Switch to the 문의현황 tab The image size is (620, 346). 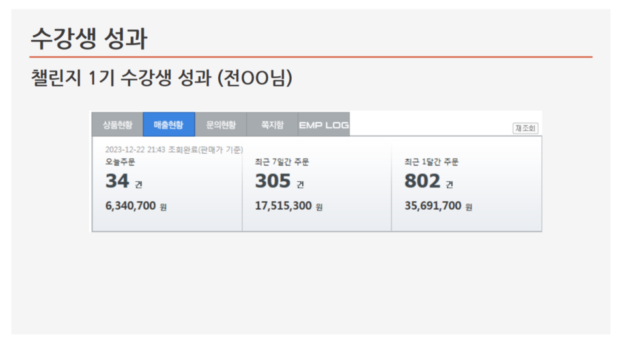point(221,124)
